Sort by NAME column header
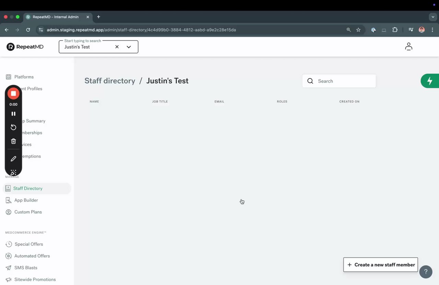 [94, 102]
